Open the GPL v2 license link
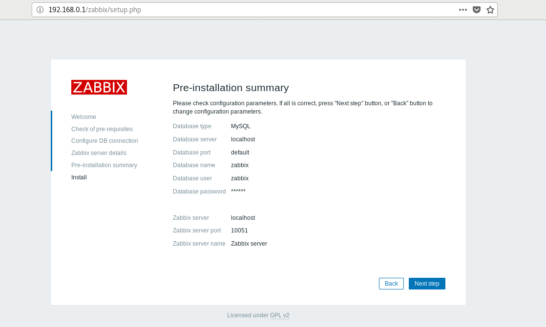 pyautogui.click(x=280, y=315)
